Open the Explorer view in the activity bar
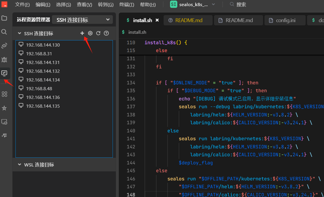Image resolution: width=324 pixels, height=197 pixels. (4, 18)
